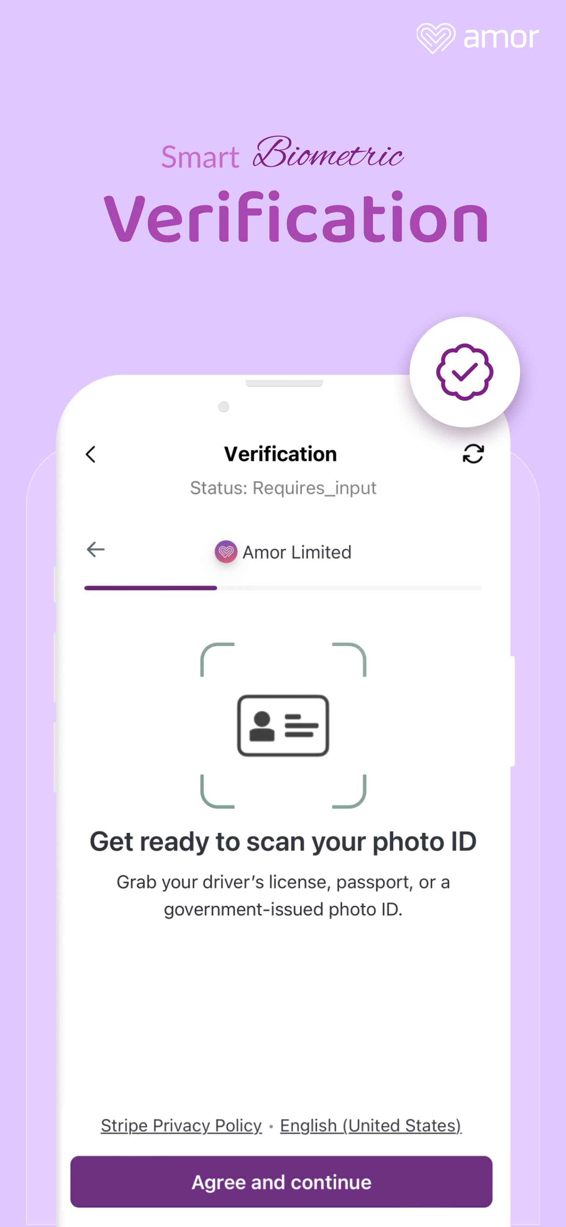The image size is (566, 1227).
Task: Click the Amor Limited heart logo
Action: 226,552
